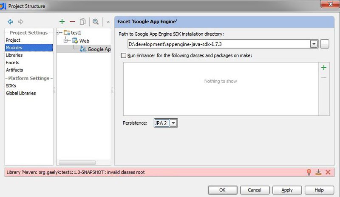Click the 'invalid classes root' error message
Viewport: 340px width, 197px height.
coord(76,172)
